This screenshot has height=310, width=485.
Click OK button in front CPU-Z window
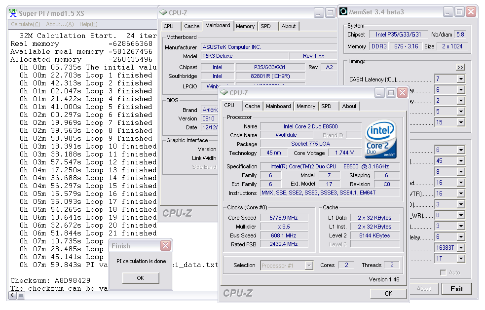[x=388, y=294]
